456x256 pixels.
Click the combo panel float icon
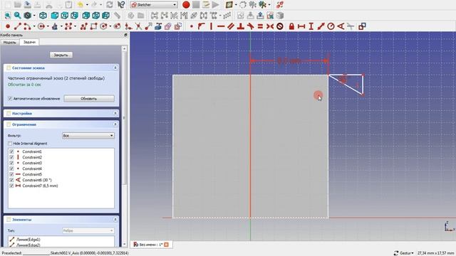[x=125, y=35]
